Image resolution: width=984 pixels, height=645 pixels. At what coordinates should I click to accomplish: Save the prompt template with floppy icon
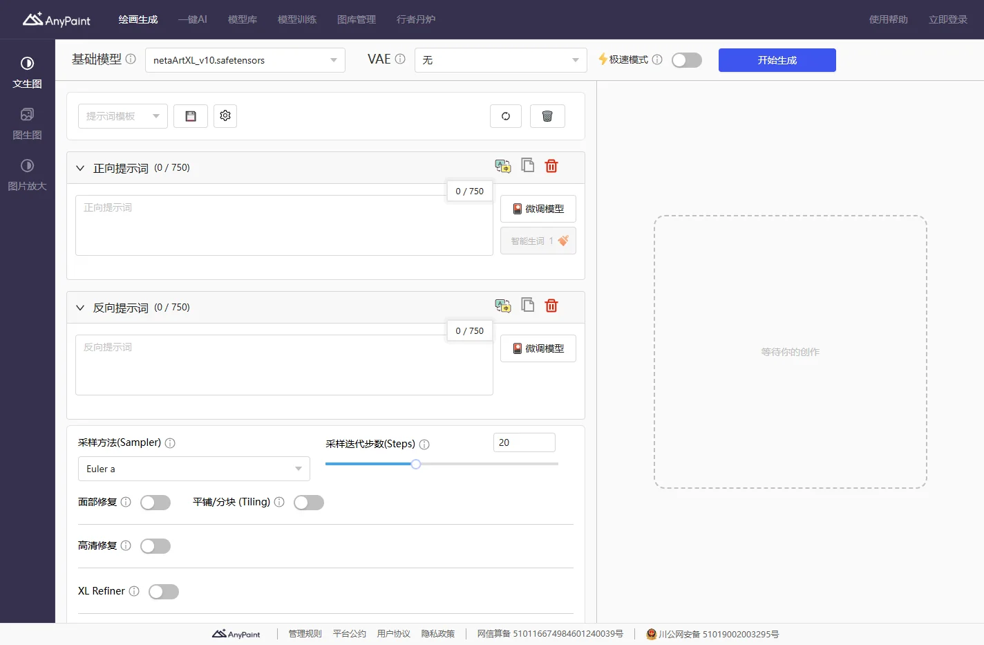[191, 116]
